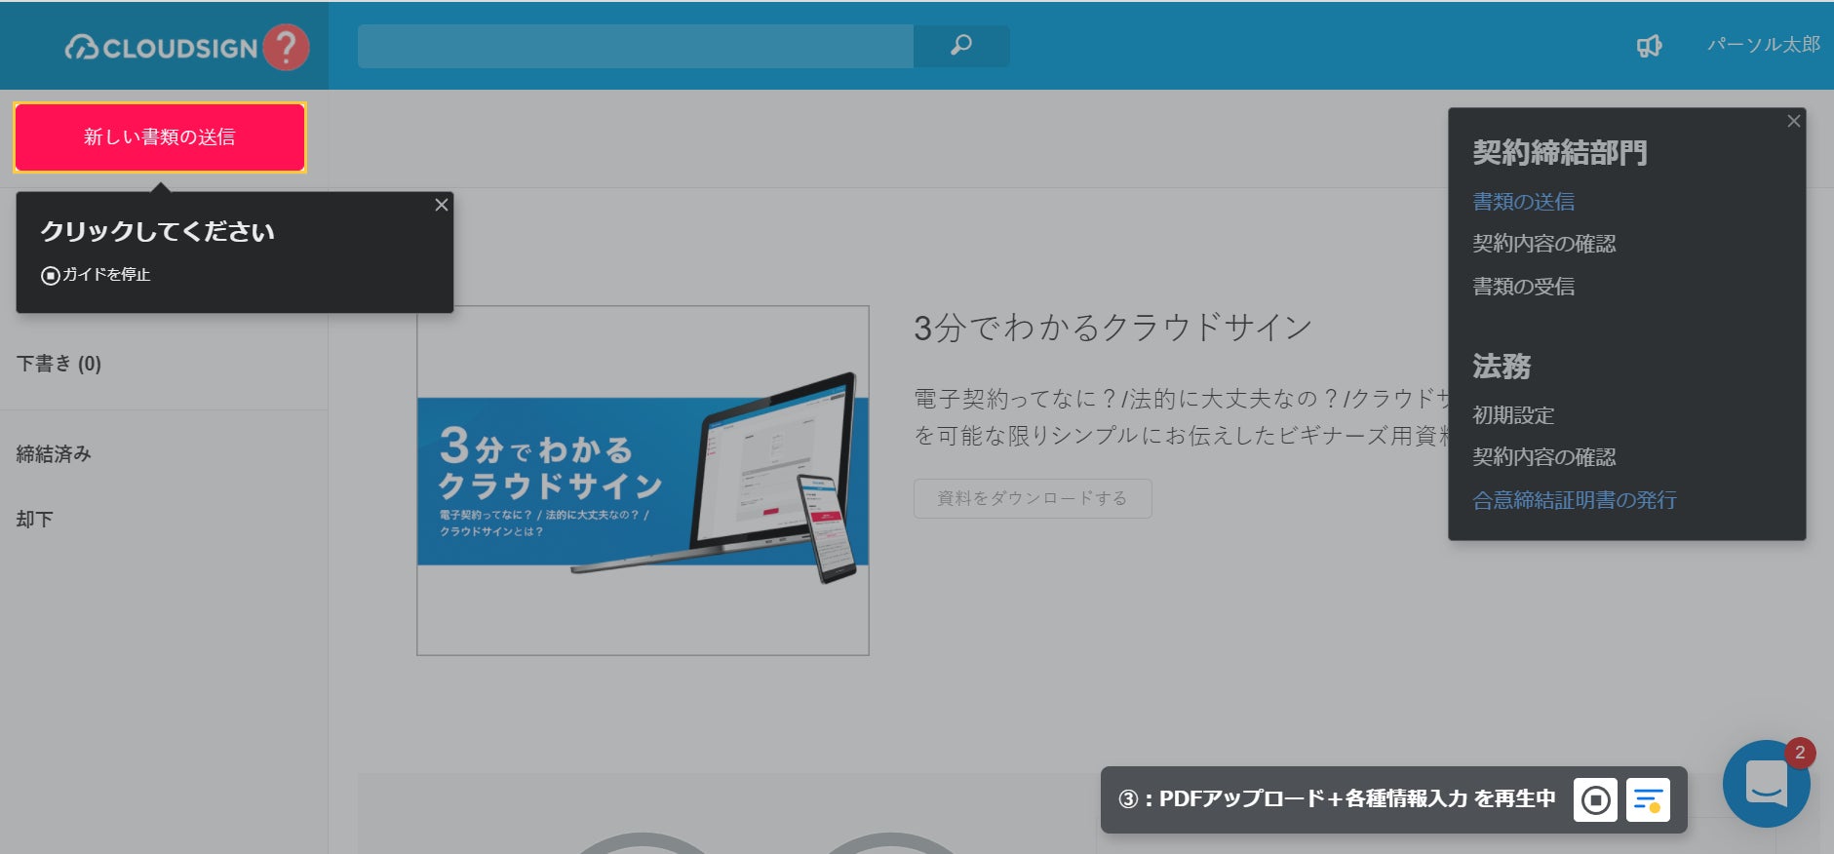Image resolution: width=1834 pixels, height=854 pixels.
Task: Close the 契約締結部門 guide panel
Action: coord(1794,121)
